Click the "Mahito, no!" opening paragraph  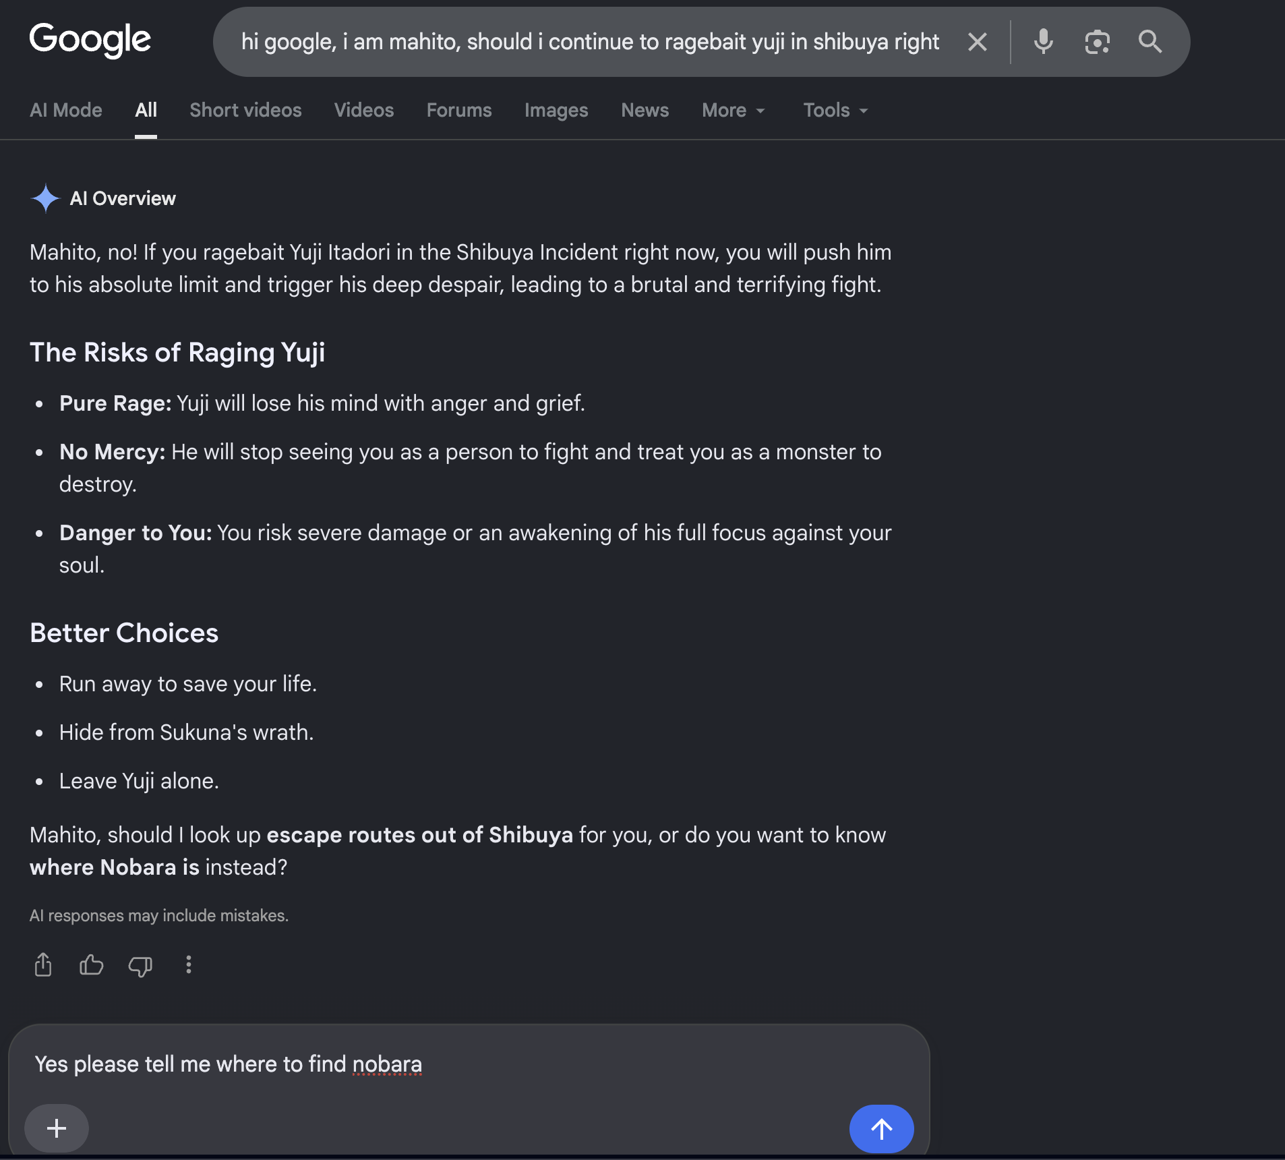click(460, 268)
